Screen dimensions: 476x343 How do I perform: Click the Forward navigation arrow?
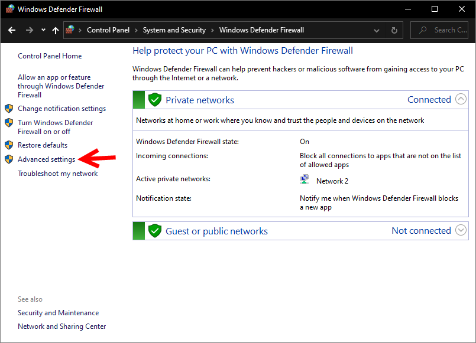pos(30,30)
